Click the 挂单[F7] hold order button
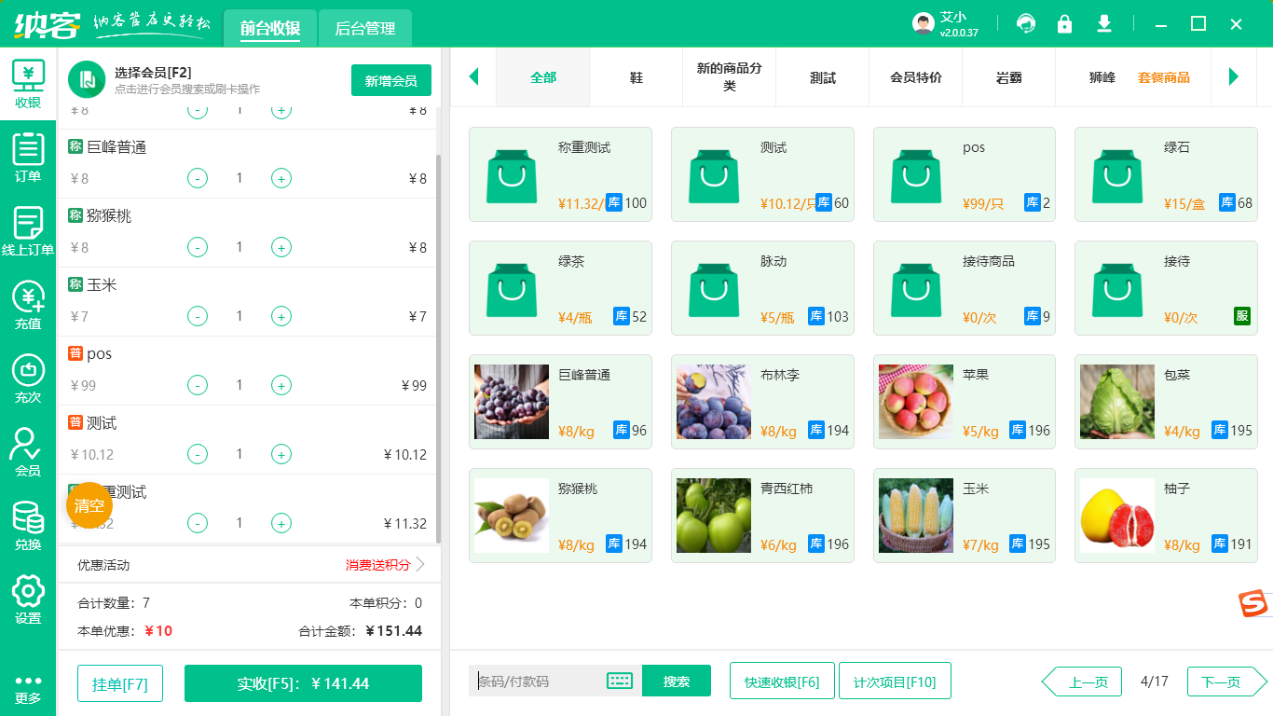This screenshot has height=716, width=1273. tap(119, 683)
